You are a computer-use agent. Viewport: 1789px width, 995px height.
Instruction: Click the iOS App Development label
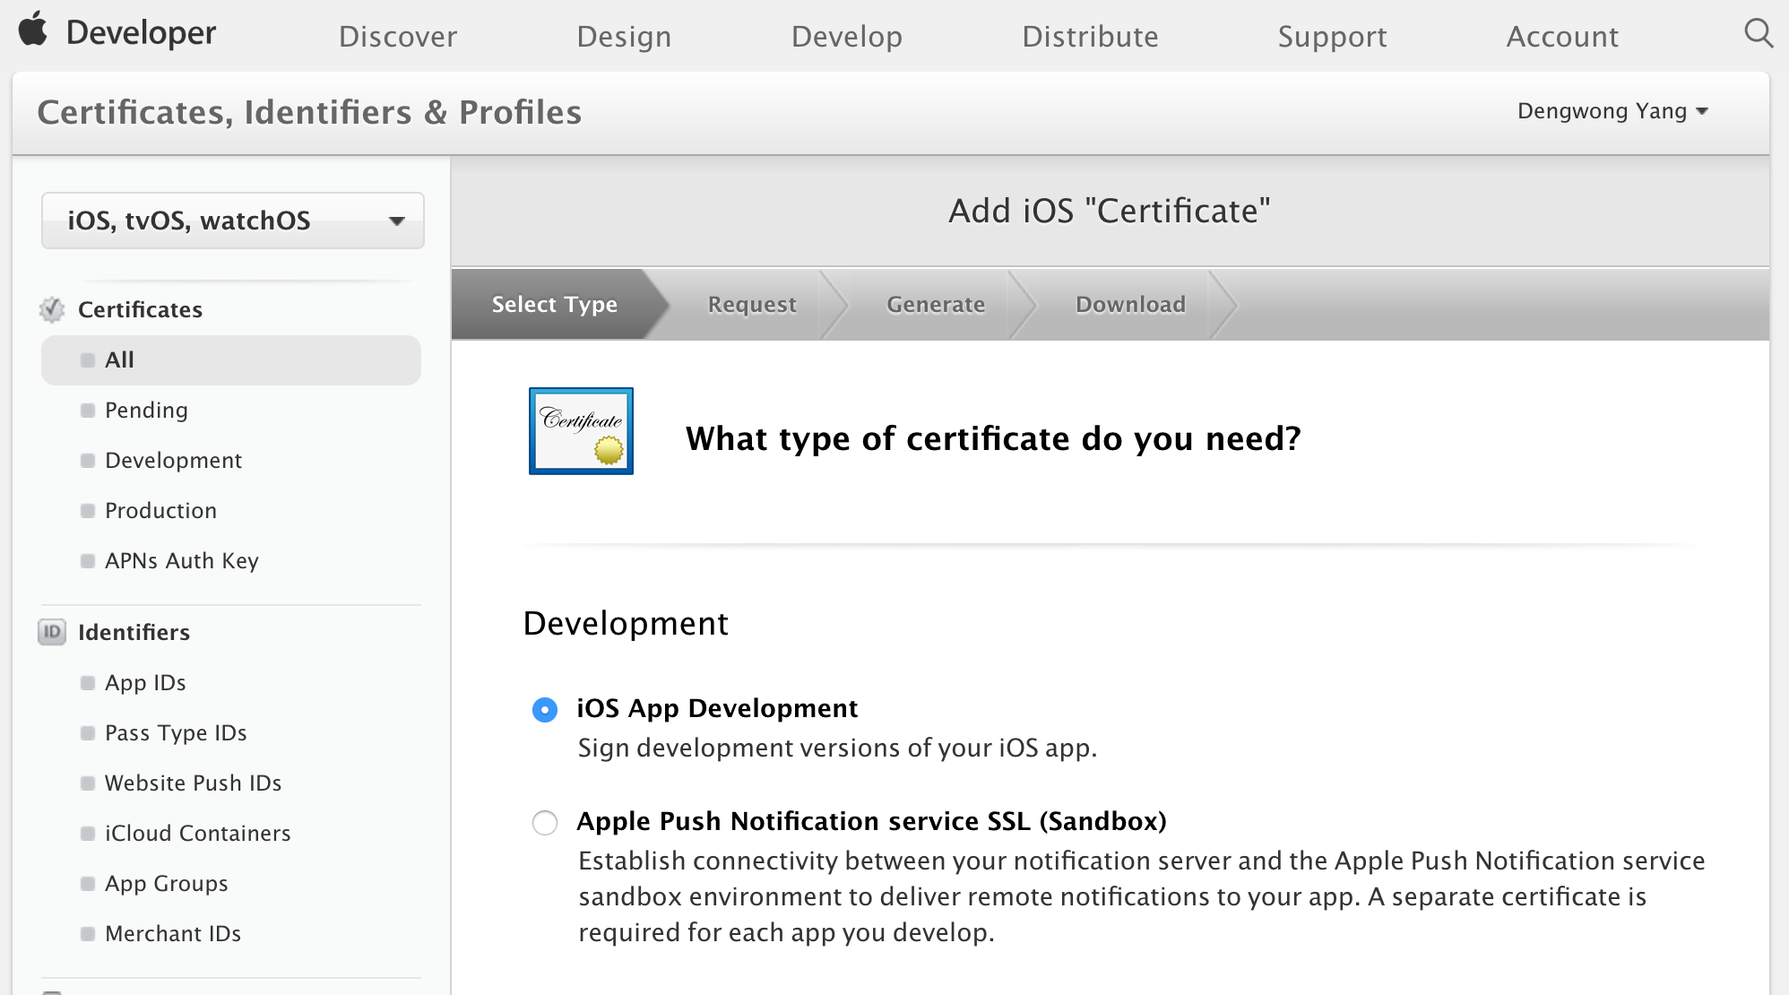click(x=717, y=708)
